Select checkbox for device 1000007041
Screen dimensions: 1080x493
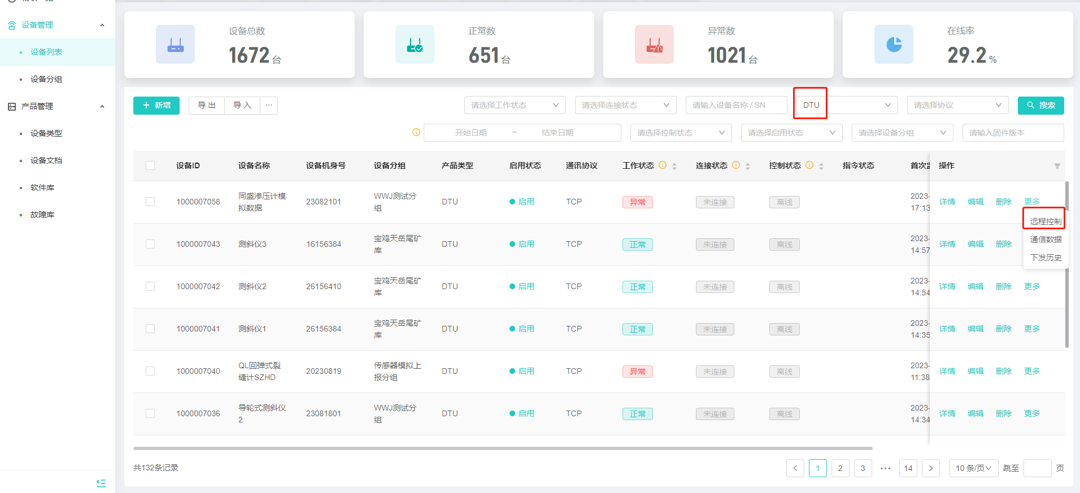tap(150, 329)
